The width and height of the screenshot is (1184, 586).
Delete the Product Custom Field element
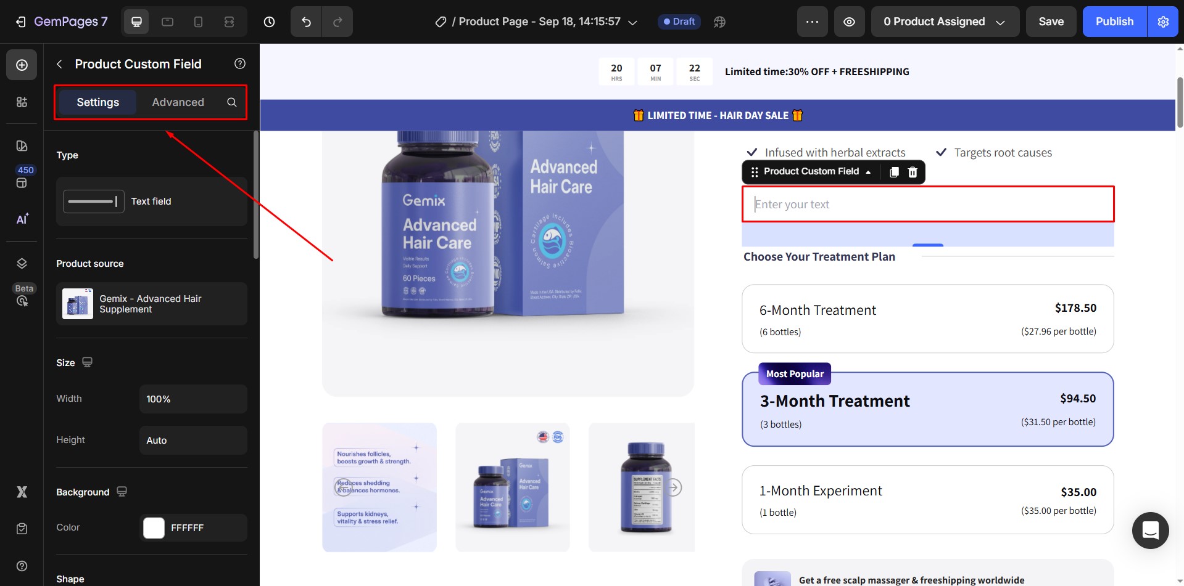pos(913,172)
